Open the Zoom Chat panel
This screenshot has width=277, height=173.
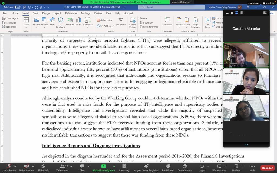[82, 168]
